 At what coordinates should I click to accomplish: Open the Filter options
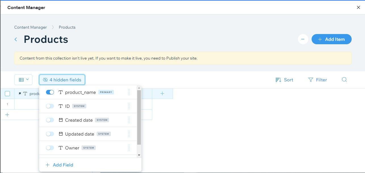pyautogui.click(x=318, y=80)
